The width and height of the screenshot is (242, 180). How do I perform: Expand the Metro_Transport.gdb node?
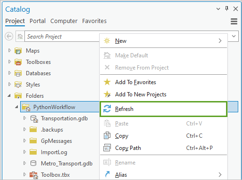[x=24, y=163]
